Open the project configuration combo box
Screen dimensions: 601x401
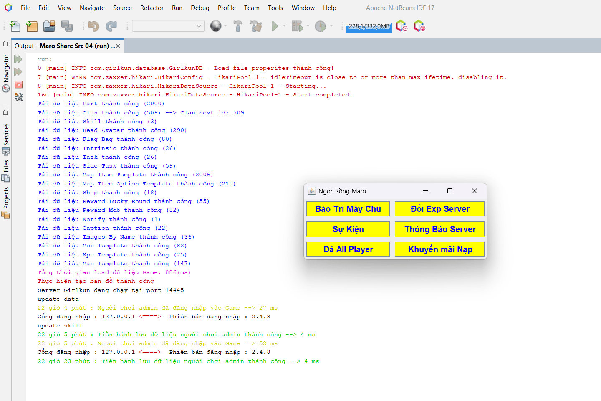168,26
